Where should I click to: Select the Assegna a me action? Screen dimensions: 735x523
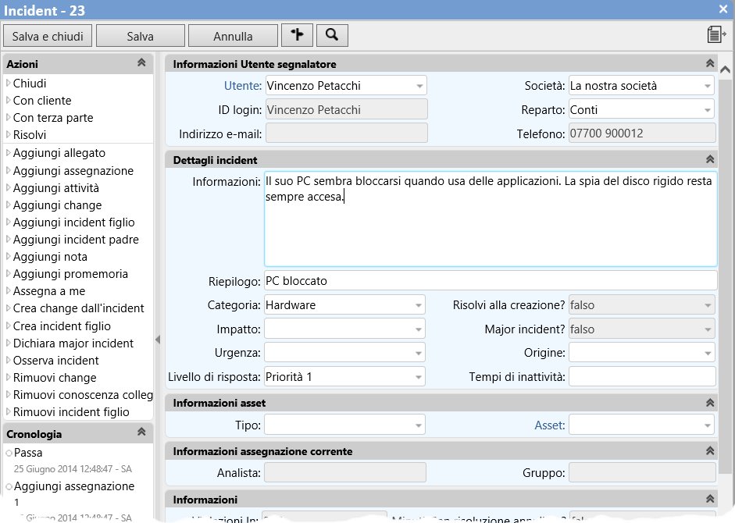[x=49, y=291]
